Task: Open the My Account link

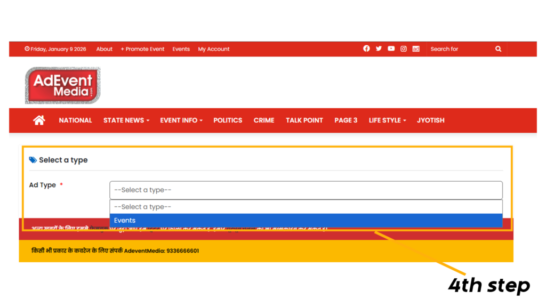Action: pyautogui.click(x=214, y=49)
